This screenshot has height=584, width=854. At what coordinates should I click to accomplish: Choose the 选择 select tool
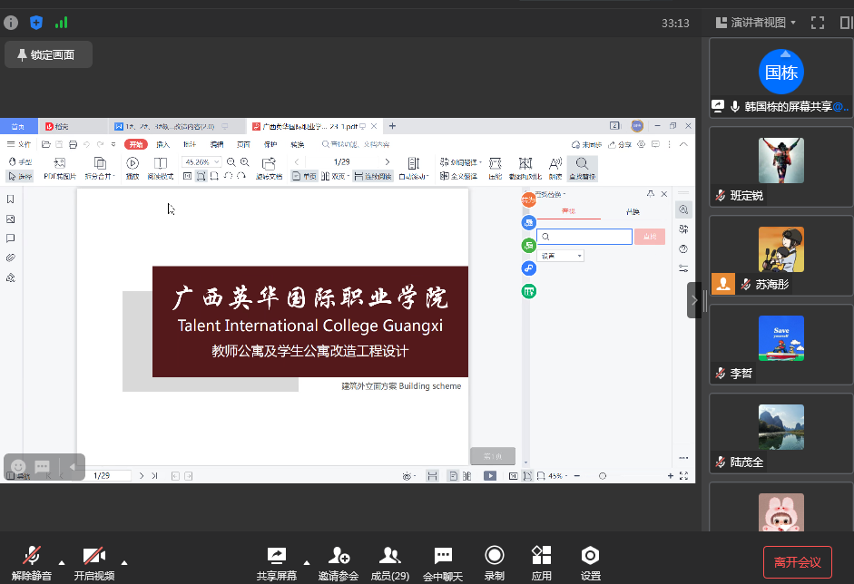coord(21,176)
